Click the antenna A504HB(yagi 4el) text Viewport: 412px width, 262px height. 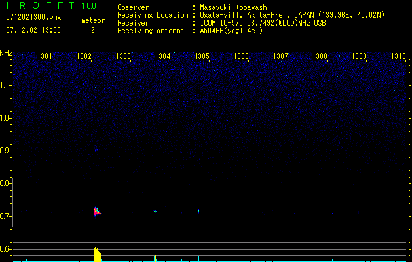pos(231,31)
